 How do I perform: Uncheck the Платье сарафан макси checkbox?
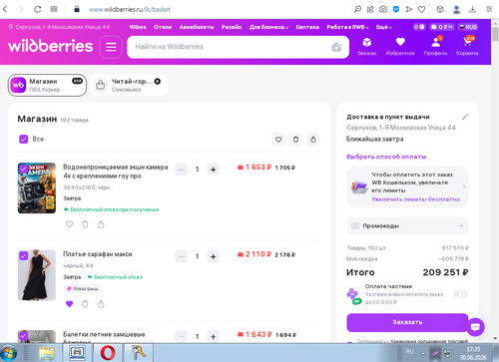[23, 255]
